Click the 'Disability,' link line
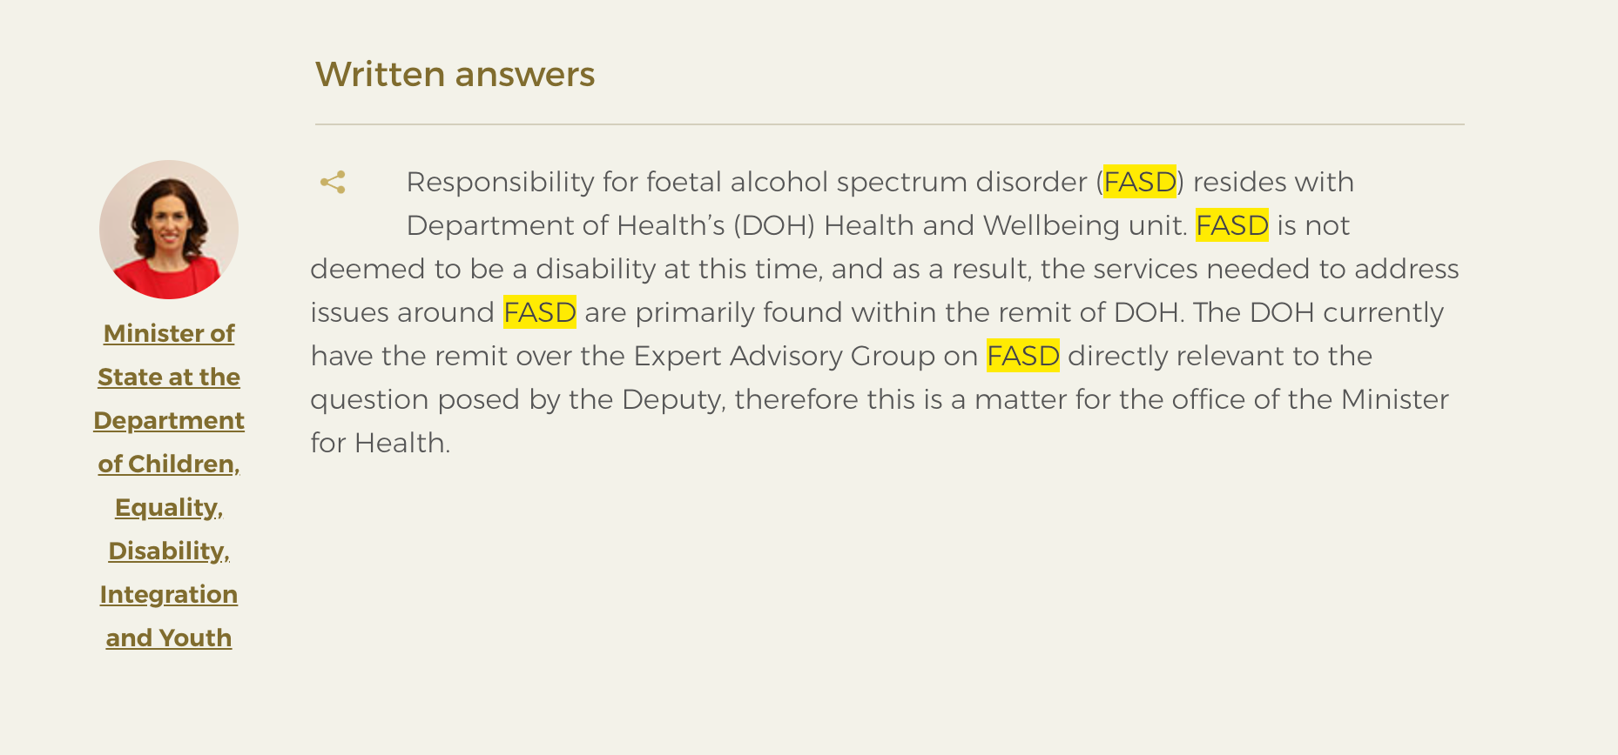This screenshot has height=755, width=1618. [169, 551]
